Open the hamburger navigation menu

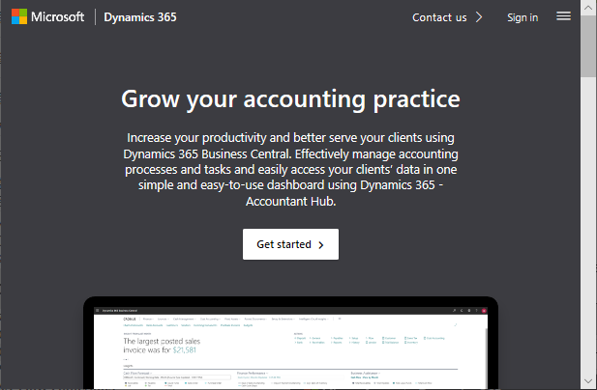(563, 16)
